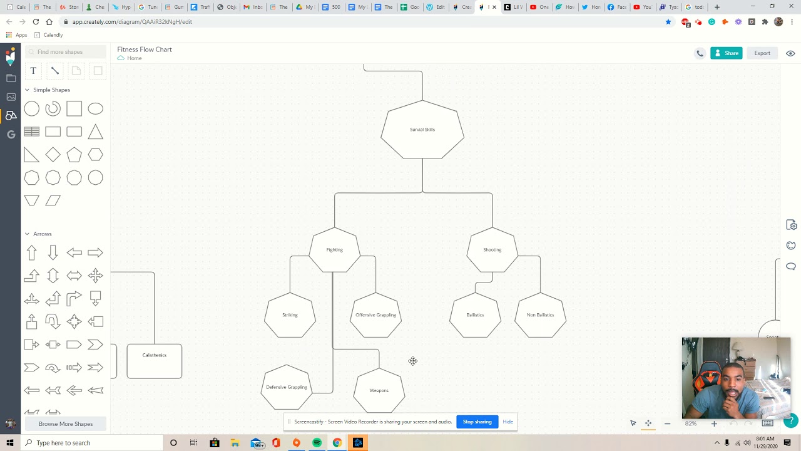Toggle the keyboard shortcuts panel icon
Image resolution: width=801 pixels, height=451 pixels.
click(x=768, y=423)
